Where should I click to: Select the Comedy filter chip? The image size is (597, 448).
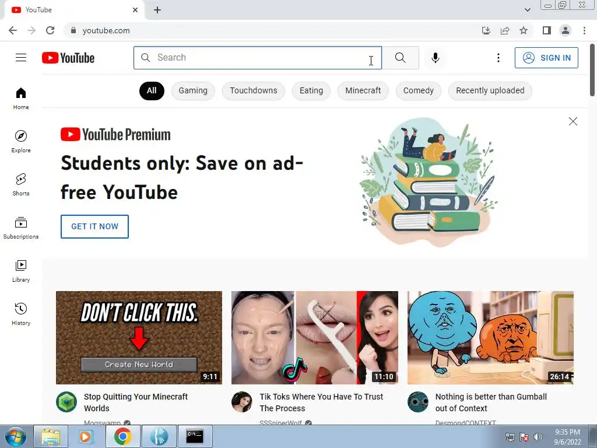pyautogui.click(x=419, y=90)
